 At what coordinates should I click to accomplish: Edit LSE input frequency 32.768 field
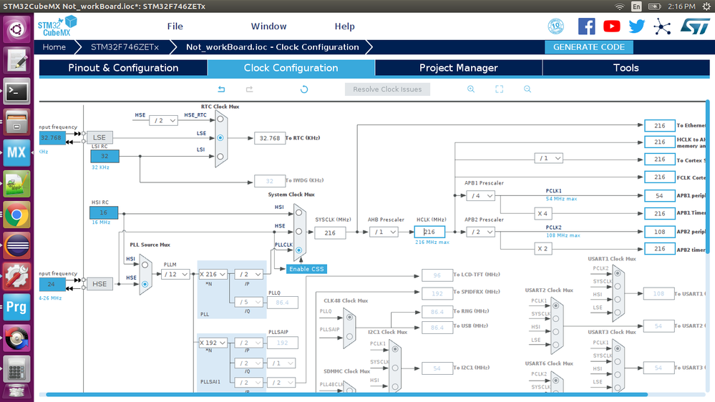pyautogui.click(x=52, y=137)
